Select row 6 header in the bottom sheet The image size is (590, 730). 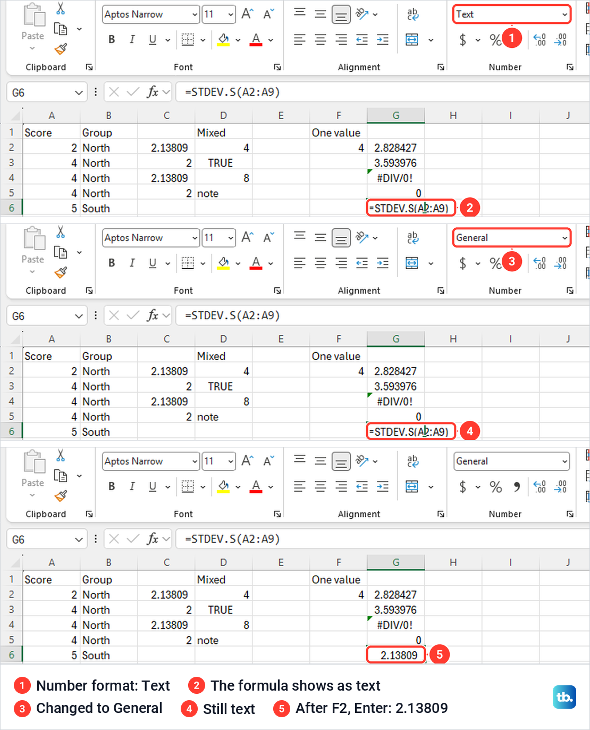[x=11, y=655]
